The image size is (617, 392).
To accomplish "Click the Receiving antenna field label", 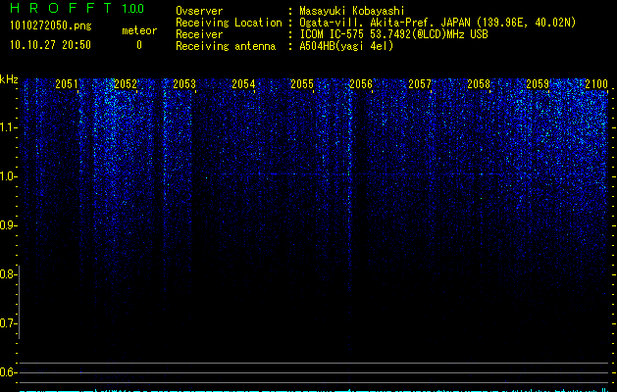I will 226,46.
